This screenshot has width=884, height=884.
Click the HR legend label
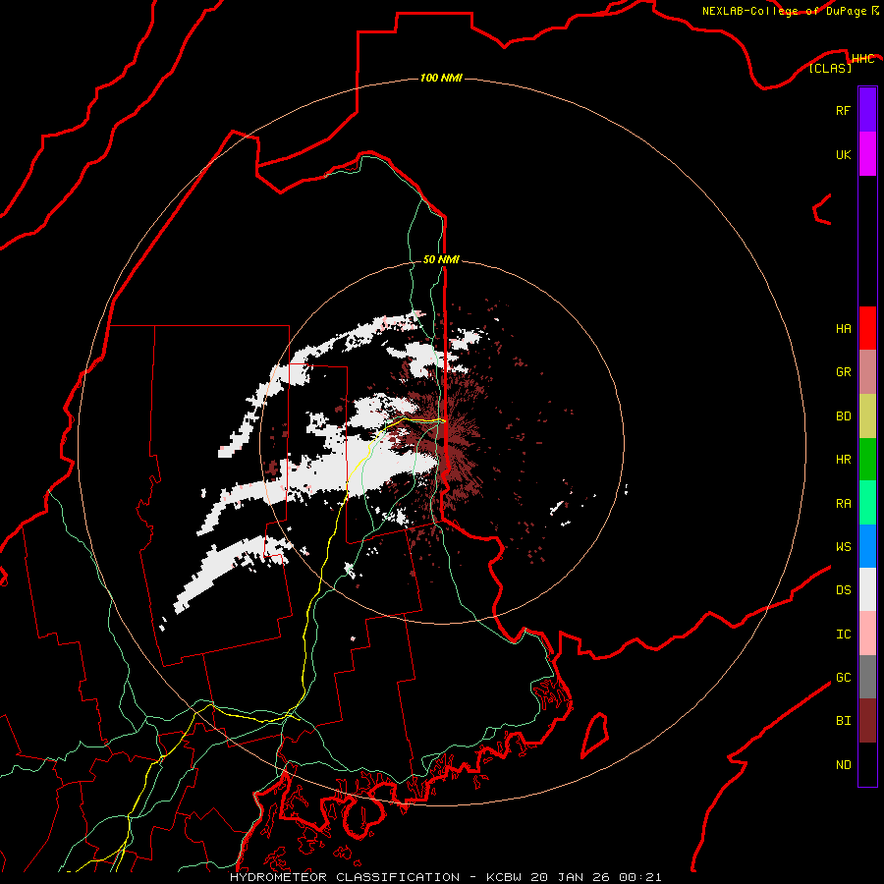tap(843, 460)
